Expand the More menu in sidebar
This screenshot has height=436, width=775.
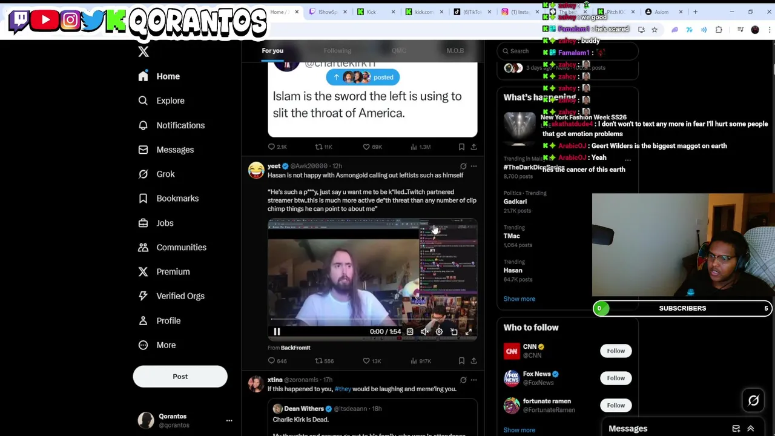(157, 345)
